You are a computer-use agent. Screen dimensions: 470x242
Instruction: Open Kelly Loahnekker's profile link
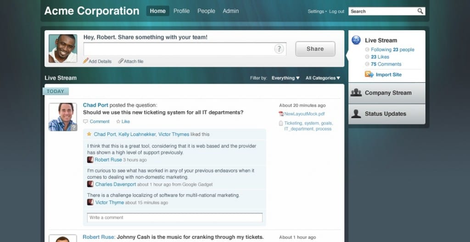tap(137, 134)
